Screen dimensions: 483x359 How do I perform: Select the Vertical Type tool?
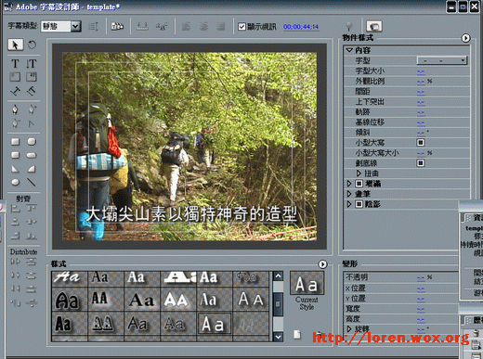tap(32, 64)
